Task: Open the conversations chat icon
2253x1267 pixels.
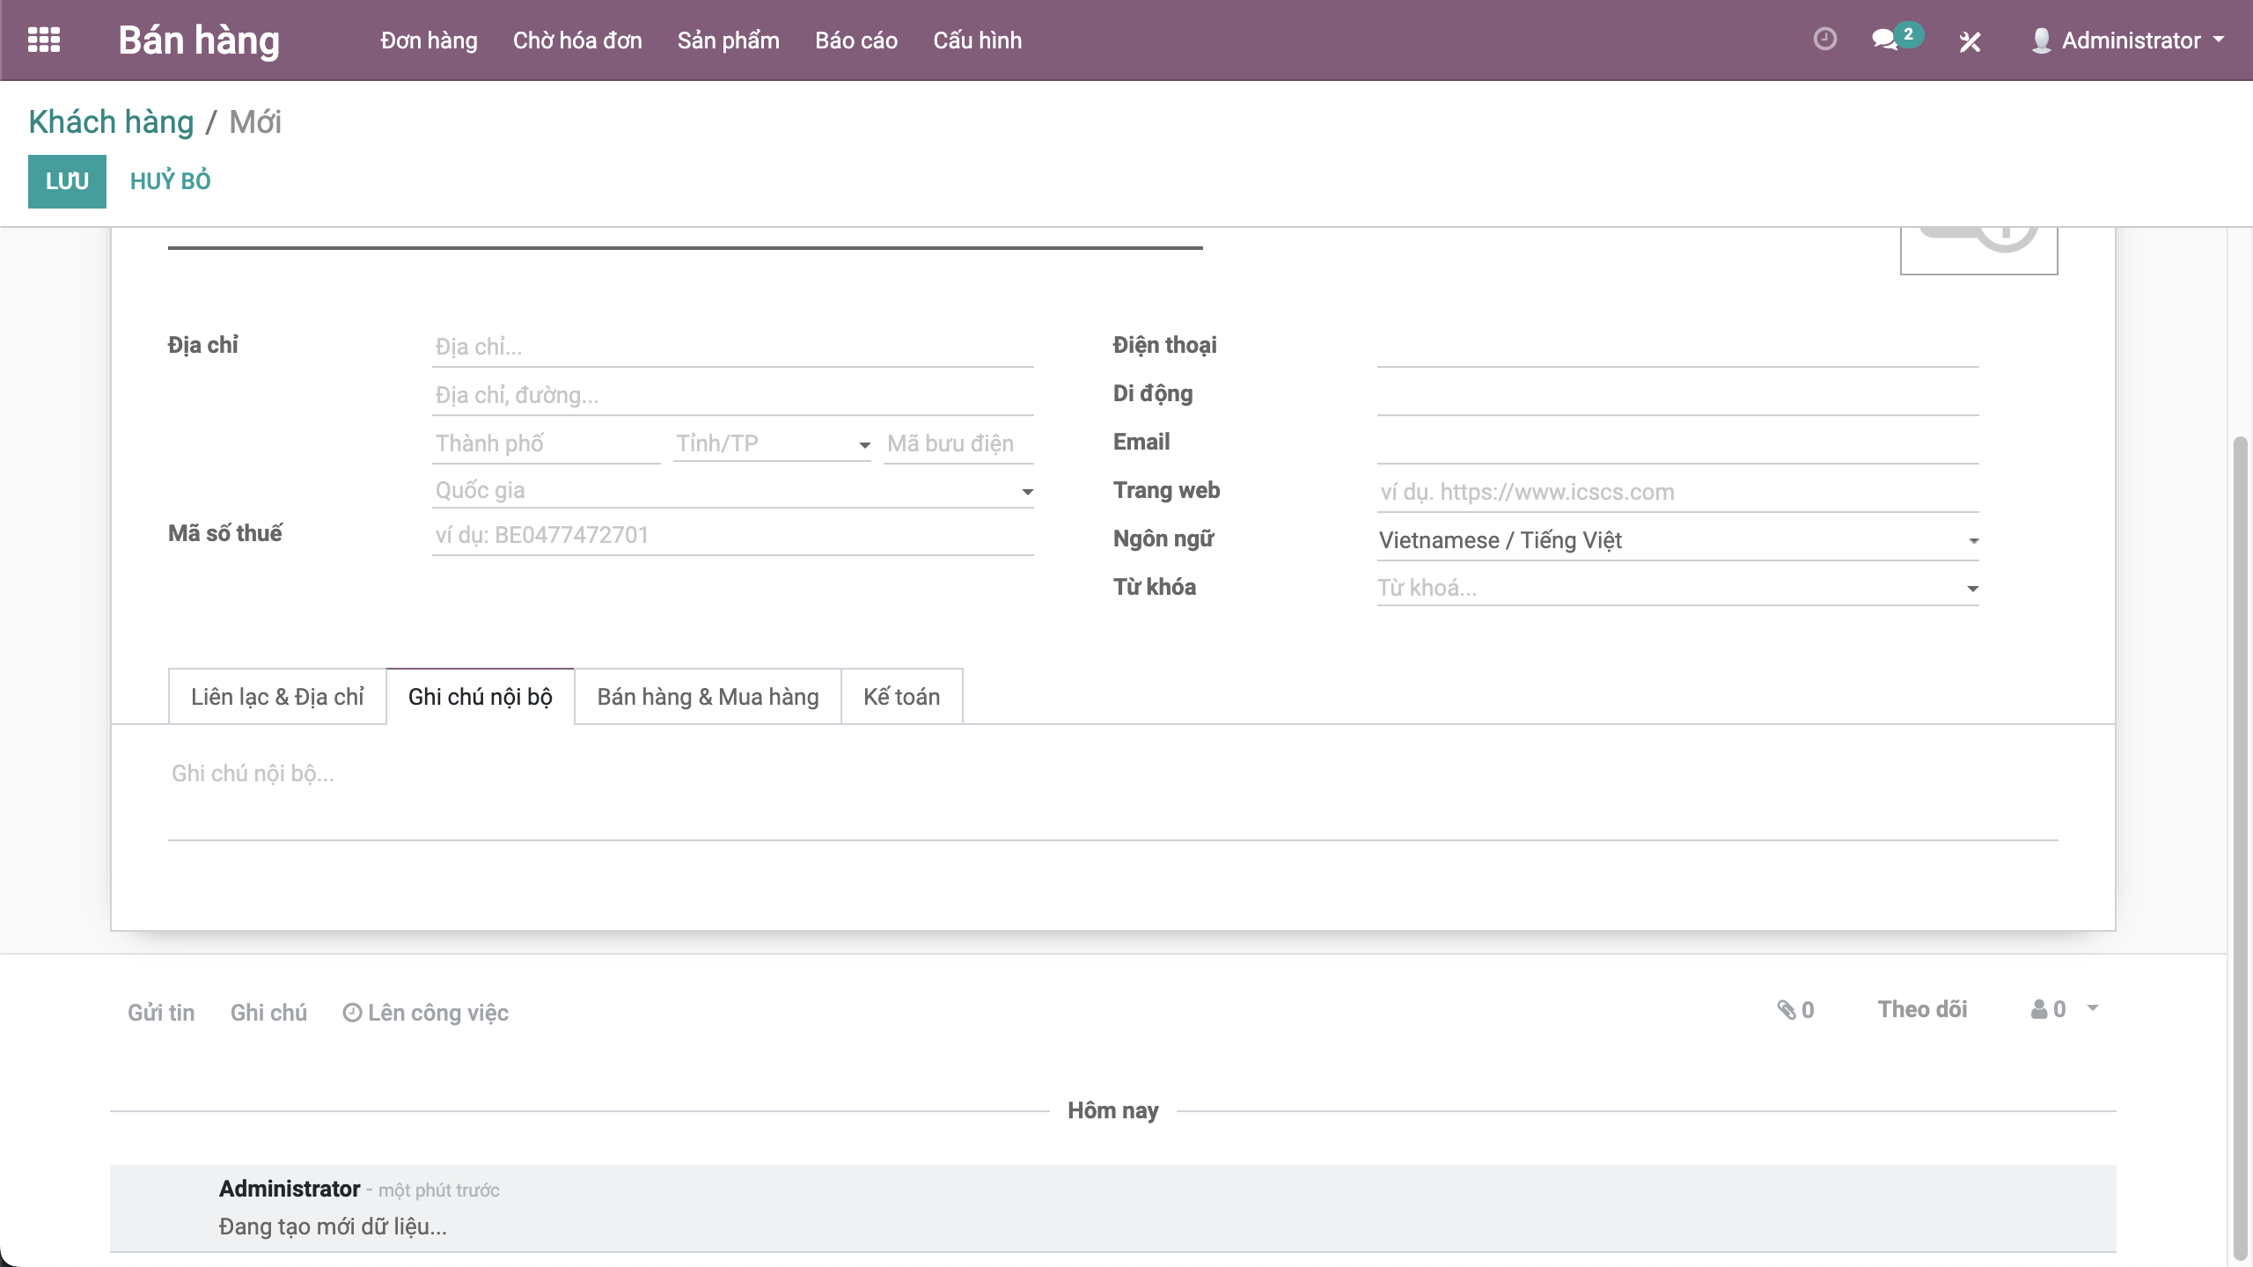Action: (x=1884, y=40)
